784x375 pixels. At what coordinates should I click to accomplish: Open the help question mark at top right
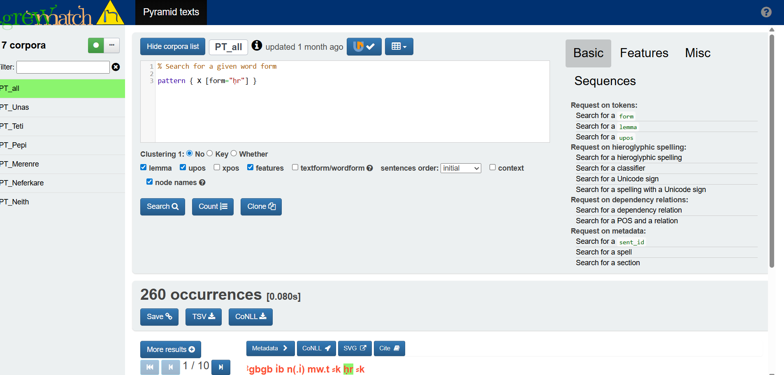[765, 12]
